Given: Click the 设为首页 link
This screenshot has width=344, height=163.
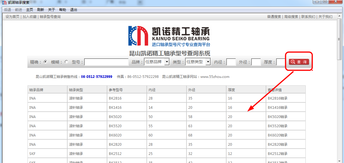Looking at the screenshot, I should pos(12,17).
